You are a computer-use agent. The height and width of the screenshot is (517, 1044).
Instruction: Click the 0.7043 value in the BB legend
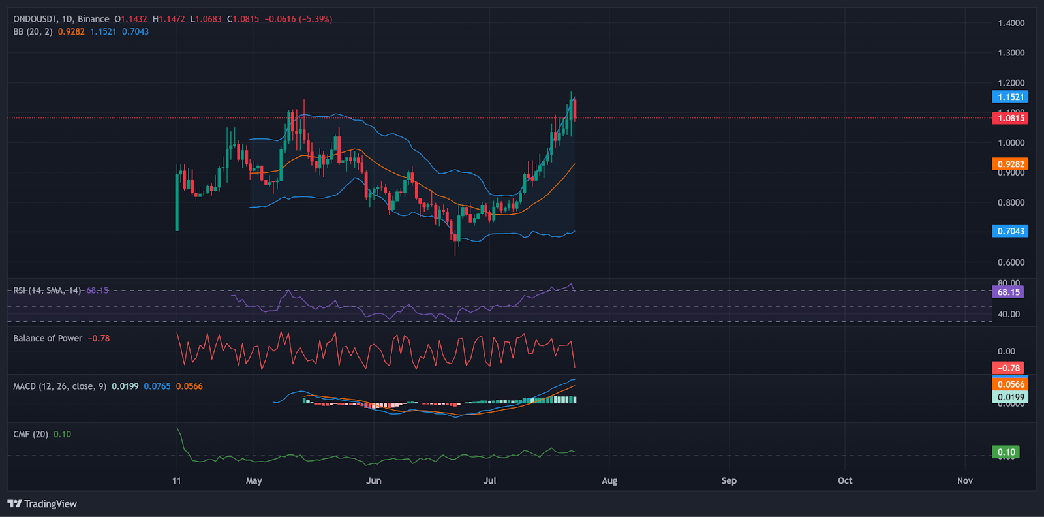pyautogui.click(x=135, y=31)
